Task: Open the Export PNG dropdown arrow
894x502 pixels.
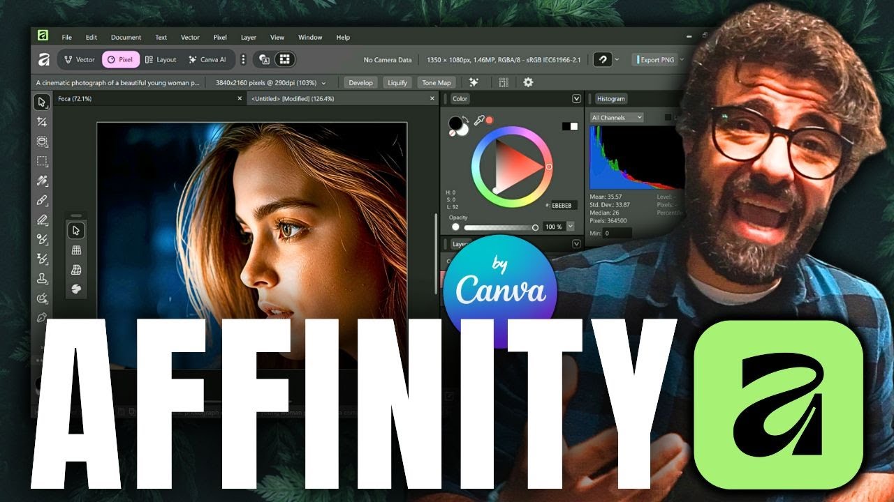Action: 682,60
